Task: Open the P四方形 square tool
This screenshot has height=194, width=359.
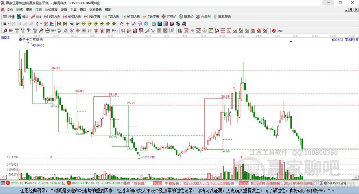Action: point(52,17)
